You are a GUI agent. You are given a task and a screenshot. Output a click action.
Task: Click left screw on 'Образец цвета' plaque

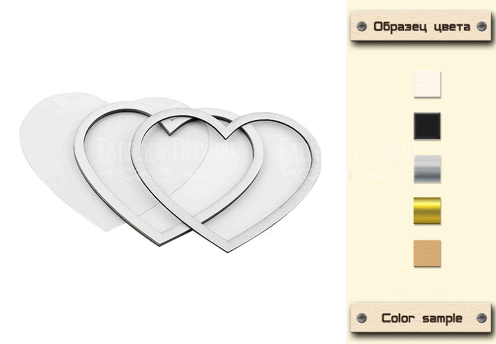(x=361, y=26)
